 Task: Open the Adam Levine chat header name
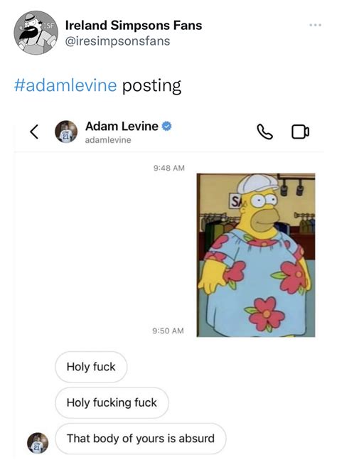pyautogui.click(x=122, y=126)
